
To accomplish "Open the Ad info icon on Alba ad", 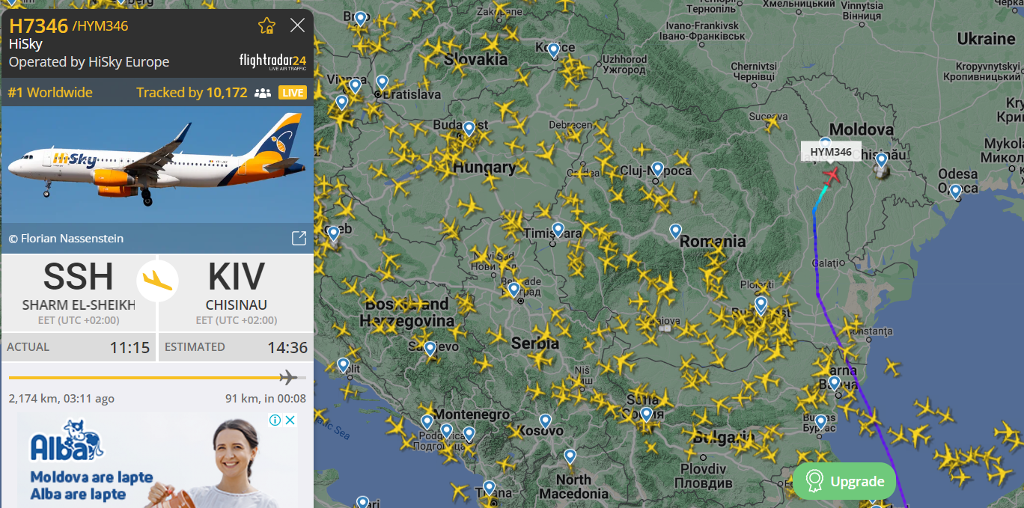I will pyautogui.click(x=275, y=420).
